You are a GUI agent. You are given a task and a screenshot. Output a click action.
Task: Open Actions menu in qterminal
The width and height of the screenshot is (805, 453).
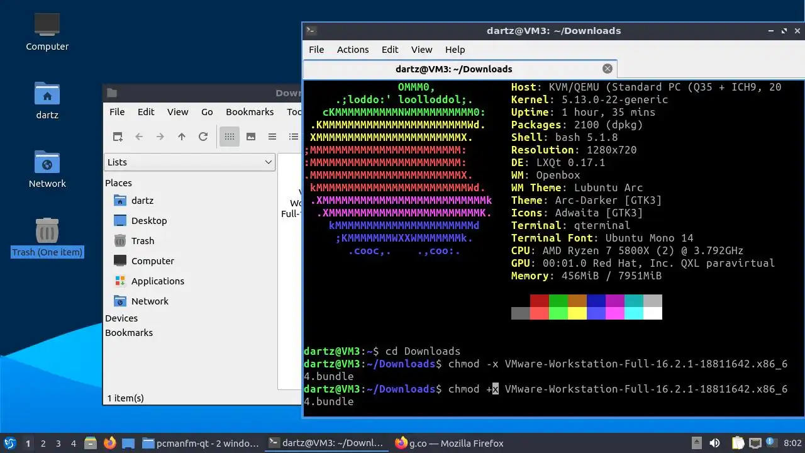(353, 50)
